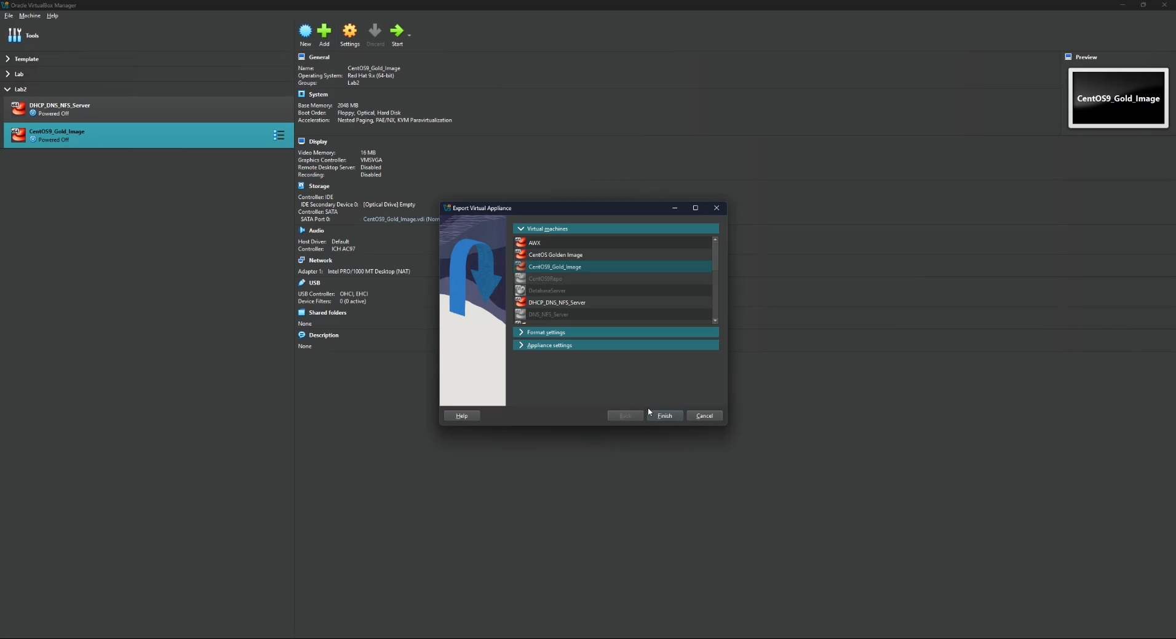Click the Storage section icon
Image resolution: width=1176 pixels, height=639 pixels.
tap(301, 186)
